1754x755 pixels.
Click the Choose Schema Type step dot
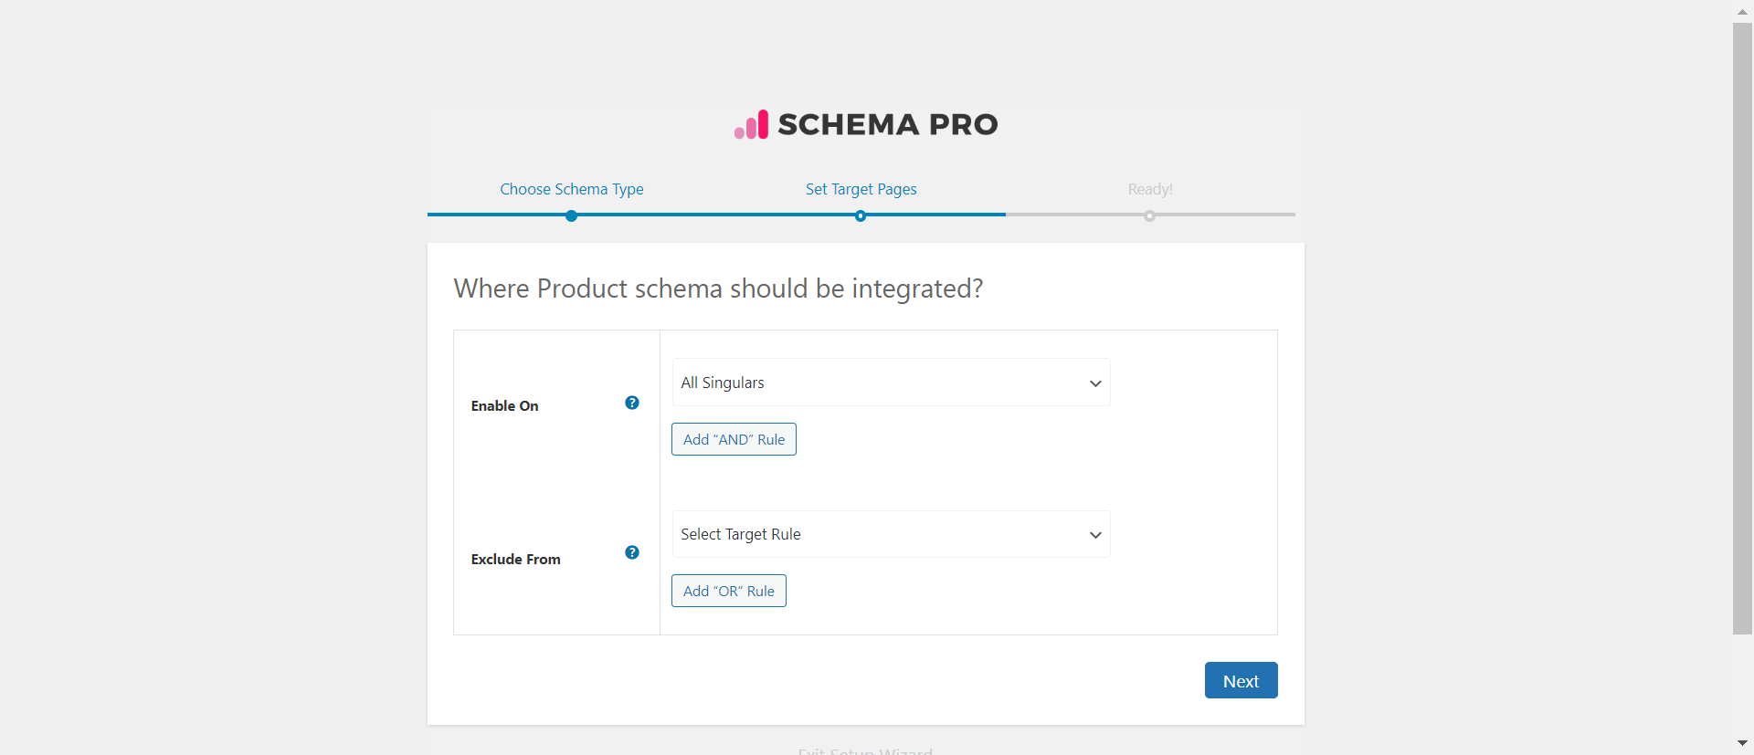pos(571,216)
